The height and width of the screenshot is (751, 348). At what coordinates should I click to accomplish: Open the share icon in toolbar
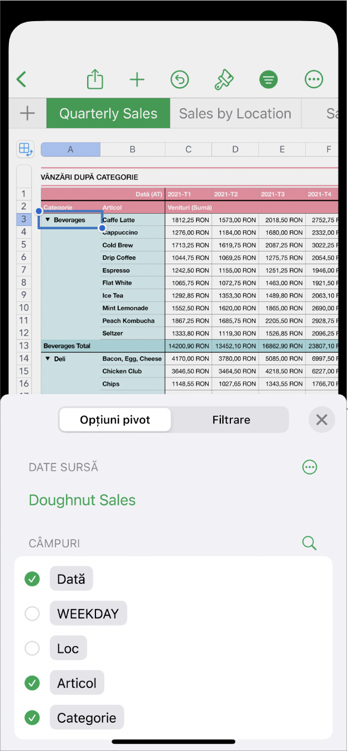pyautogui.click(x=95, y=79)
